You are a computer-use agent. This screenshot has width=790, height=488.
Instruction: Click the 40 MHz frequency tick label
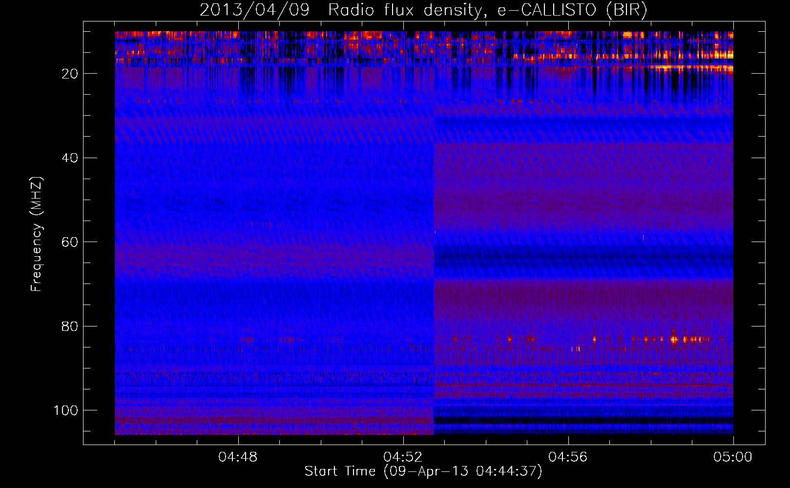click(70, 158)
